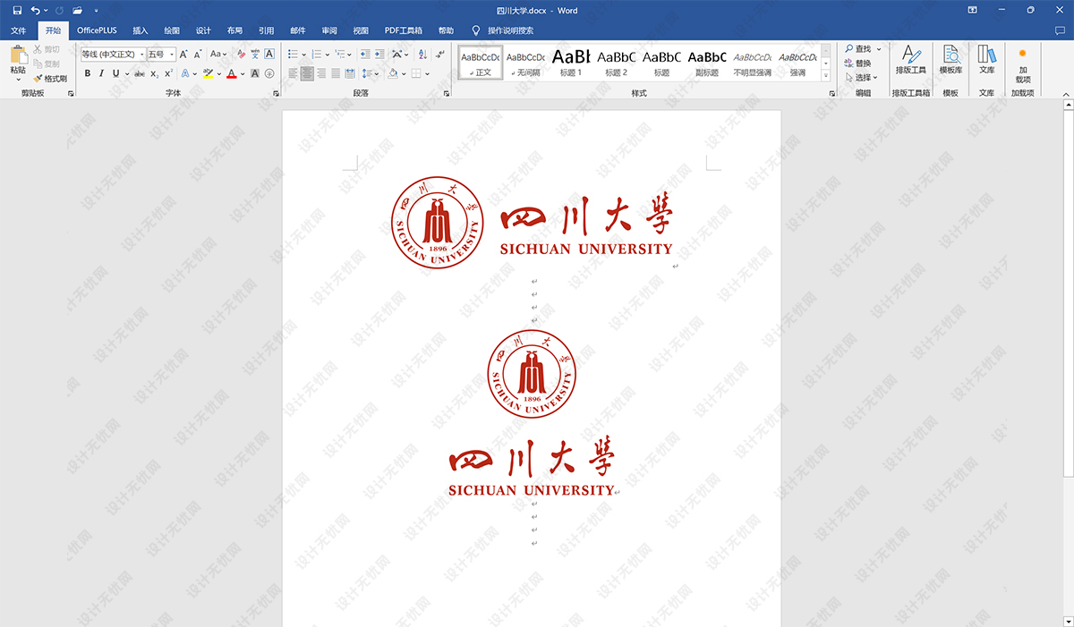Align paragraph text to the left
Screen dimensions: 1074x627
[293, 73]
